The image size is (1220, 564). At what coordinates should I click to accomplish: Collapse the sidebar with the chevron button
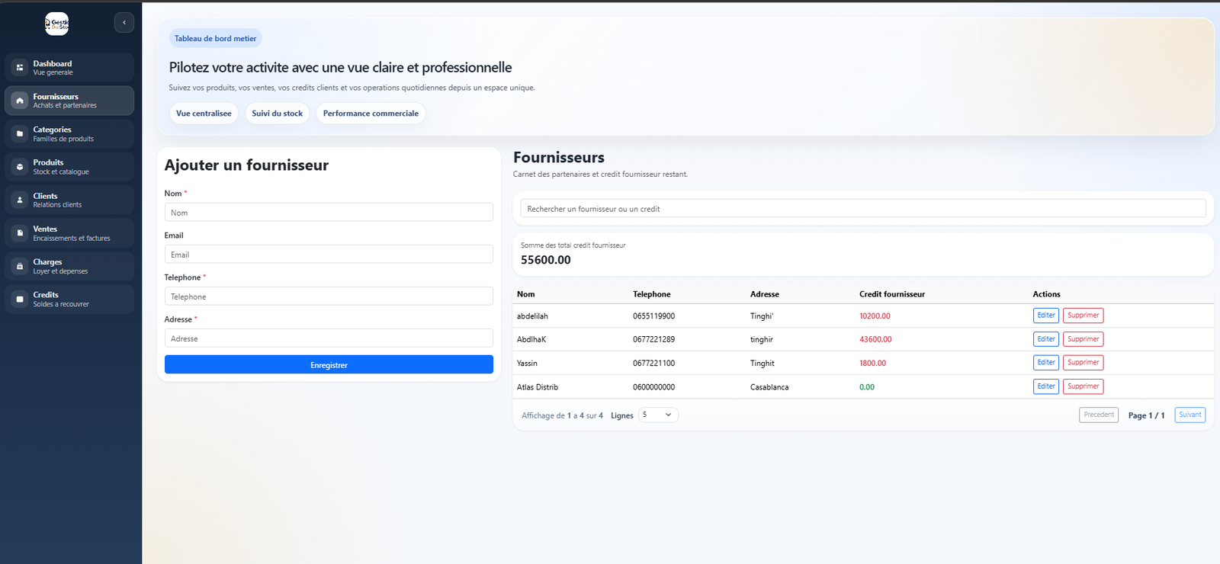pyautogui.click(x=124, y=23)
